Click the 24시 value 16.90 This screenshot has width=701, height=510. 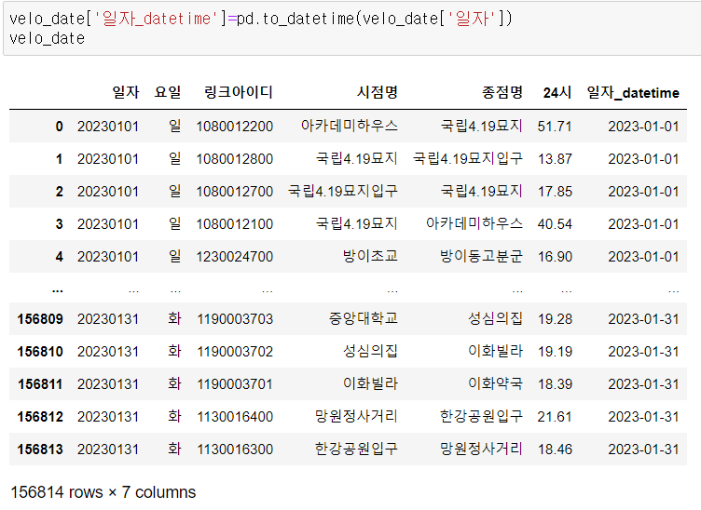click(555, 257)
